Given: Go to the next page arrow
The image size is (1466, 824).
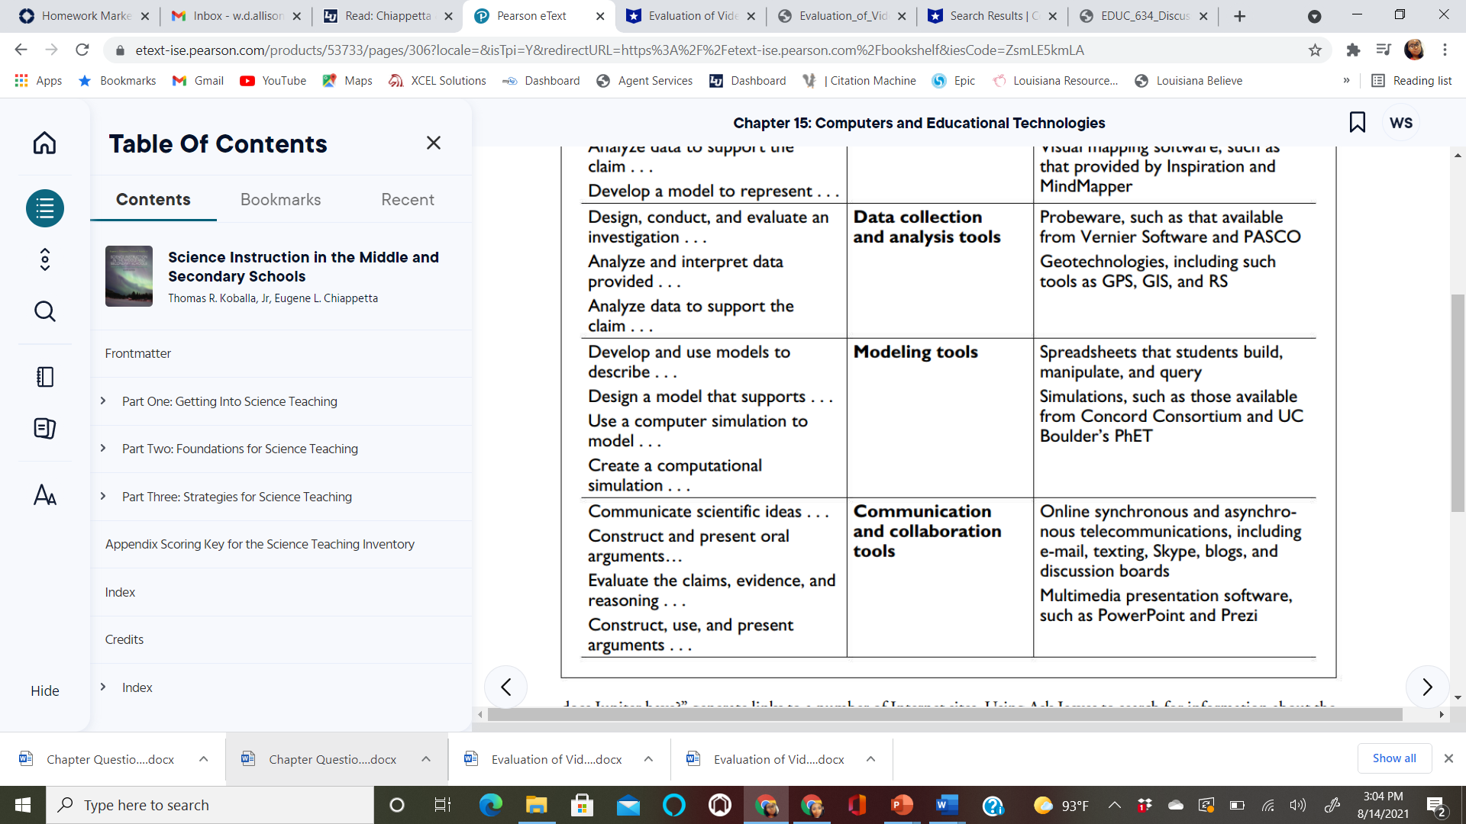Looking at the screenshot, I should click(1427, 687).
